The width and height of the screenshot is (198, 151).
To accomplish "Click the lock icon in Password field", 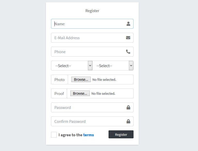I will (128, 107).
